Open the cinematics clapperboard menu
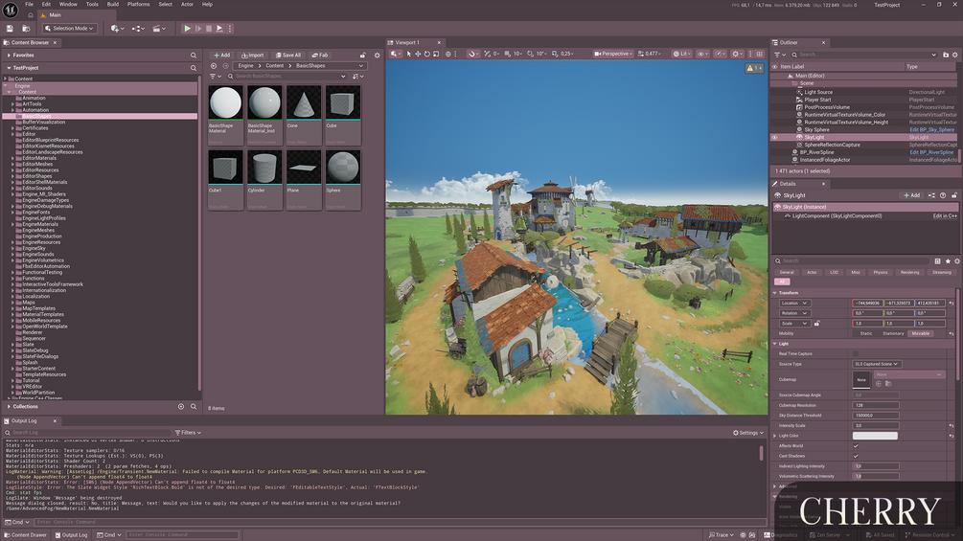Screen dimensions: 963x541 tap(159, 28)
